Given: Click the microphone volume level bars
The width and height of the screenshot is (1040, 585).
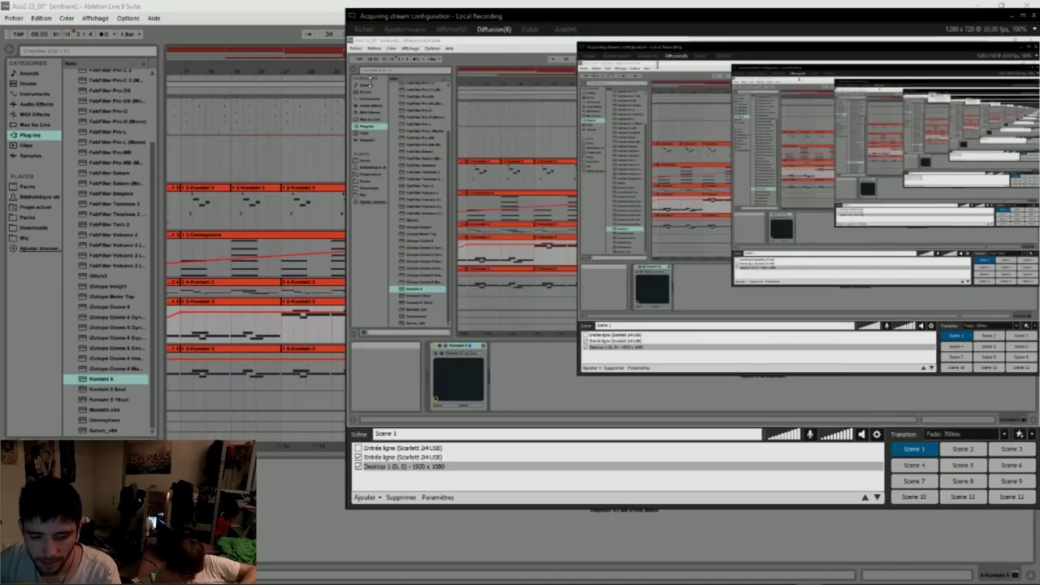Looking at the screenshot, I should pos(783,435).
